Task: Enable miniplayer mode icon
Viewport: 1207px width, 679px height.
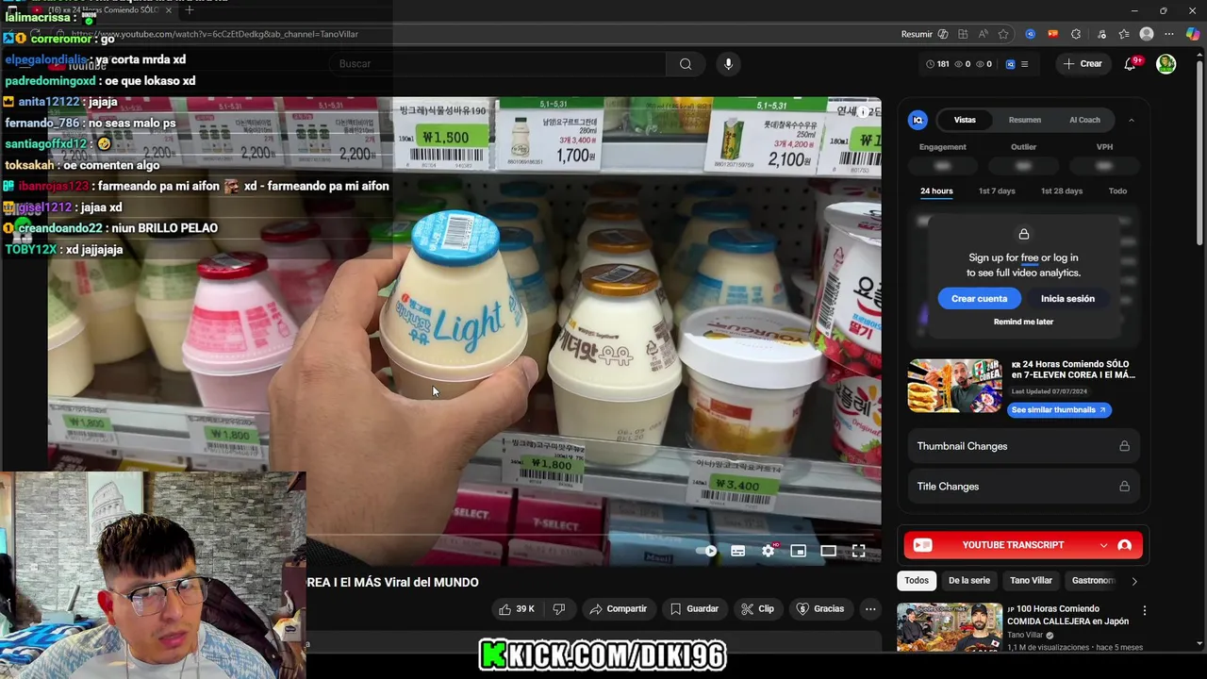Action: (x=798, y=551)
